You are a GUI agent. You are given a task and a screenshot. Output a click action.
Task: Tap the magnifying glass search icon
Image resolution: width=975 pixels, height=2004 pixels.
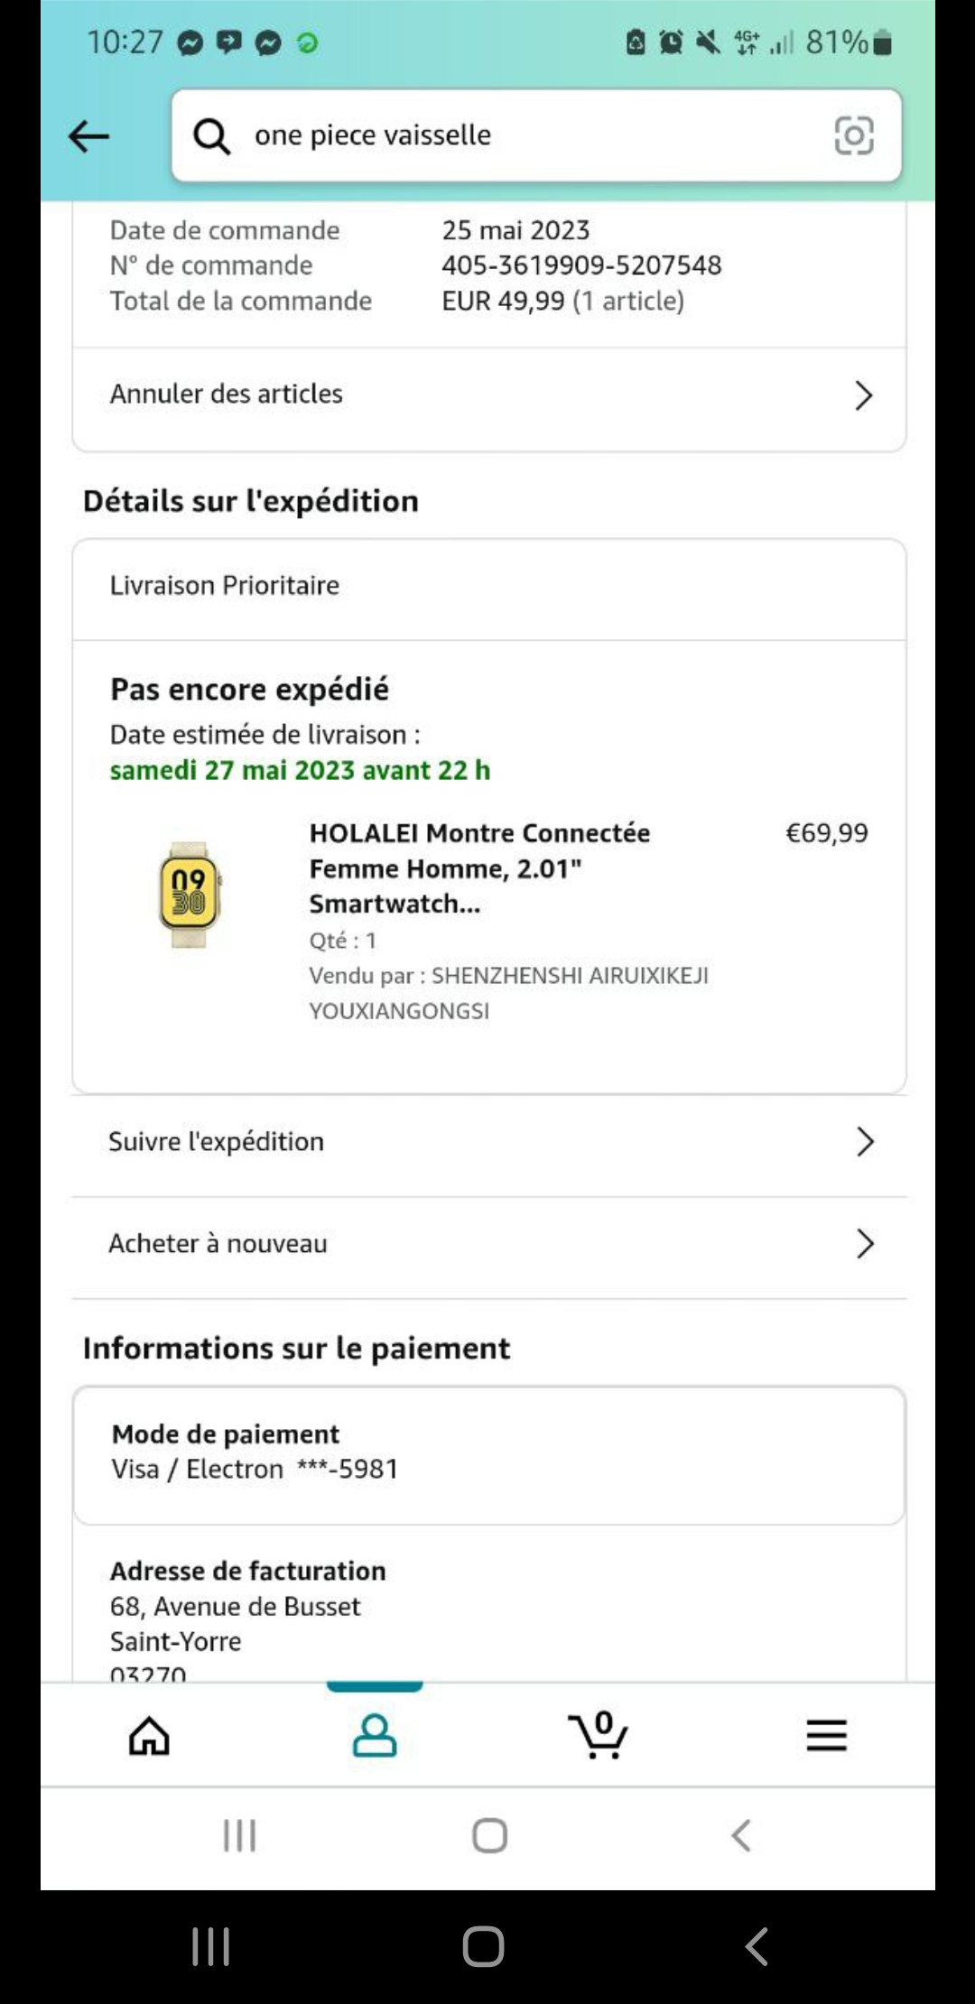pos(211,136)
